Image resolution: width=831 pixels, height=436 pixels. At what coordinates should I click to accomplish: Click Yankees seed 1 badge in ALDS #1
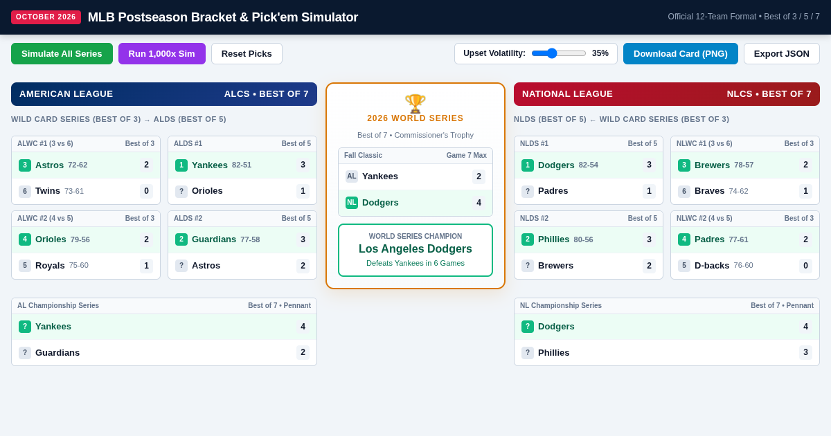coord(181,165)
